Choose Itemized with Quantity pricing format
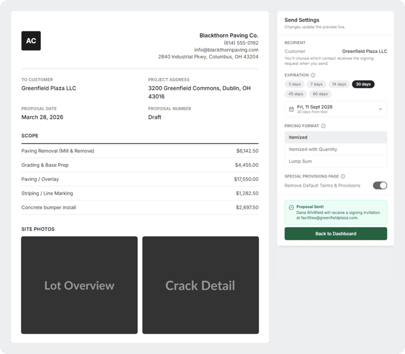This screenshot has width=405, height=354. pyautogui.click(x=335, y=149)
